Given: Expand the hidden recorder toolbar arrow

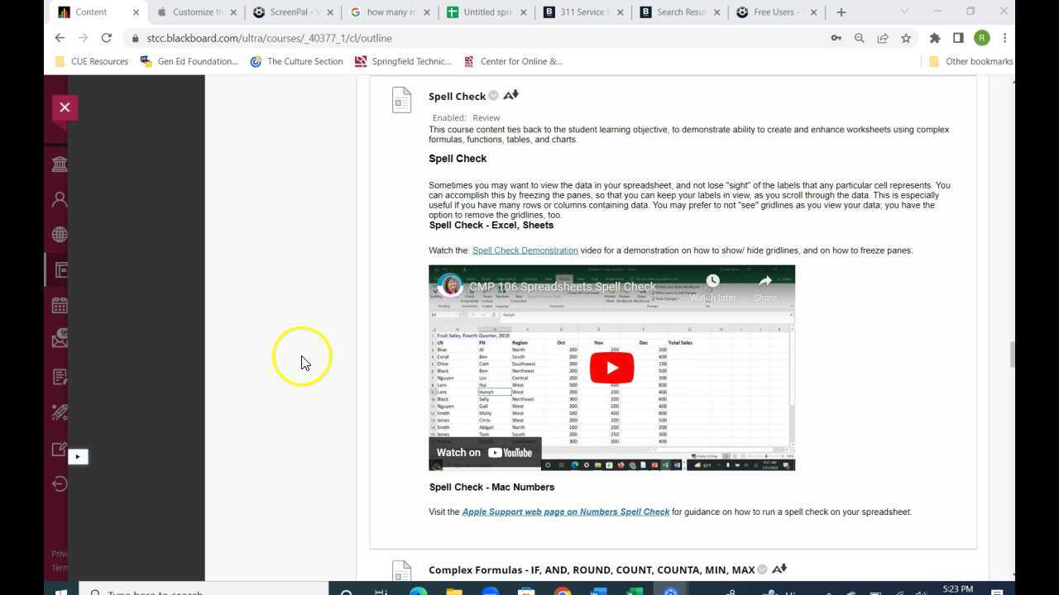Looking at the screenshot, I should click(78, 456).
